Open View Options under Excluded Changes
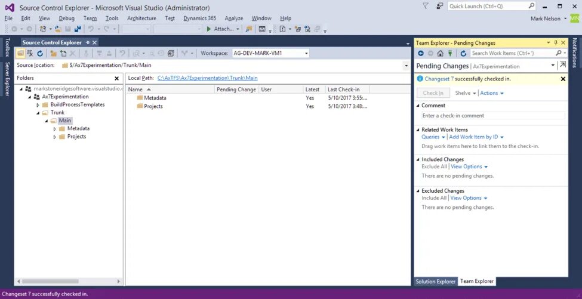This screenshot has width=582, height=299. [x=469, y=198]
